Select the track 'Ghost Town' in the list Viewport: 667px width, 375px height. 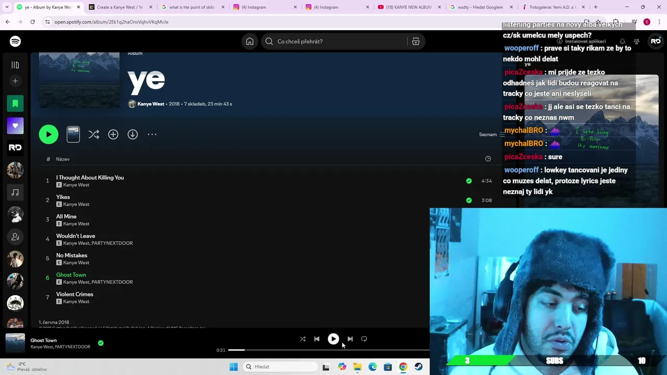pos(71,274)
